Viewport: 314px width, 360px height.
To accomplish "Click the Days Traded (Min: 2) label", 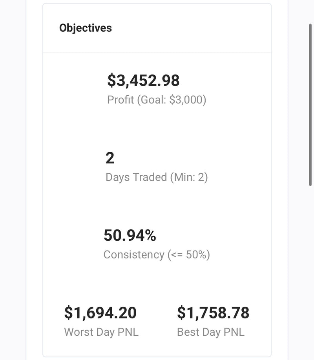I will [x=157, y=177].
